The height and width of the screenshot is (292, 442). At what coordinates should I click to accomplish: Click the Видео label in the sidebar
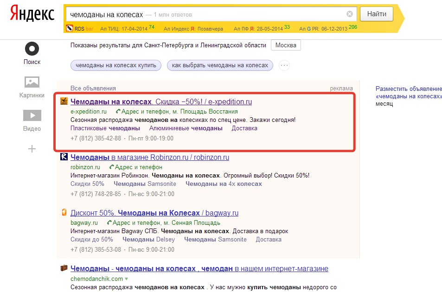click(x=32, y=129)
